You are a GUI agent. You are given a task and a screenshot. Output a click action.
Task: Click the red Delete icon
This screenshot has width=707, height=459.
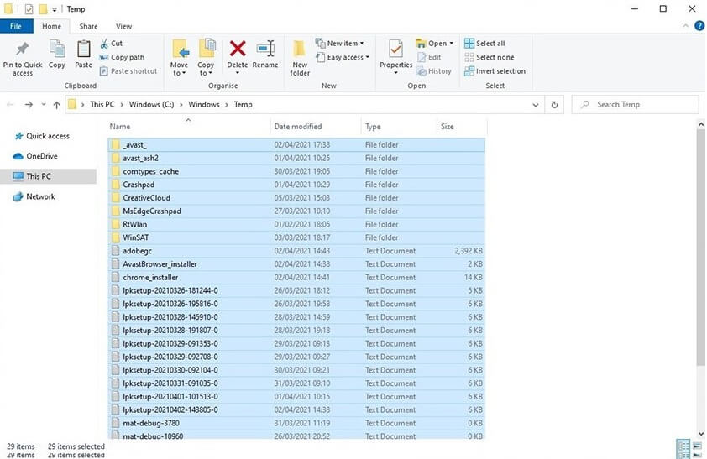click(238, 50)
